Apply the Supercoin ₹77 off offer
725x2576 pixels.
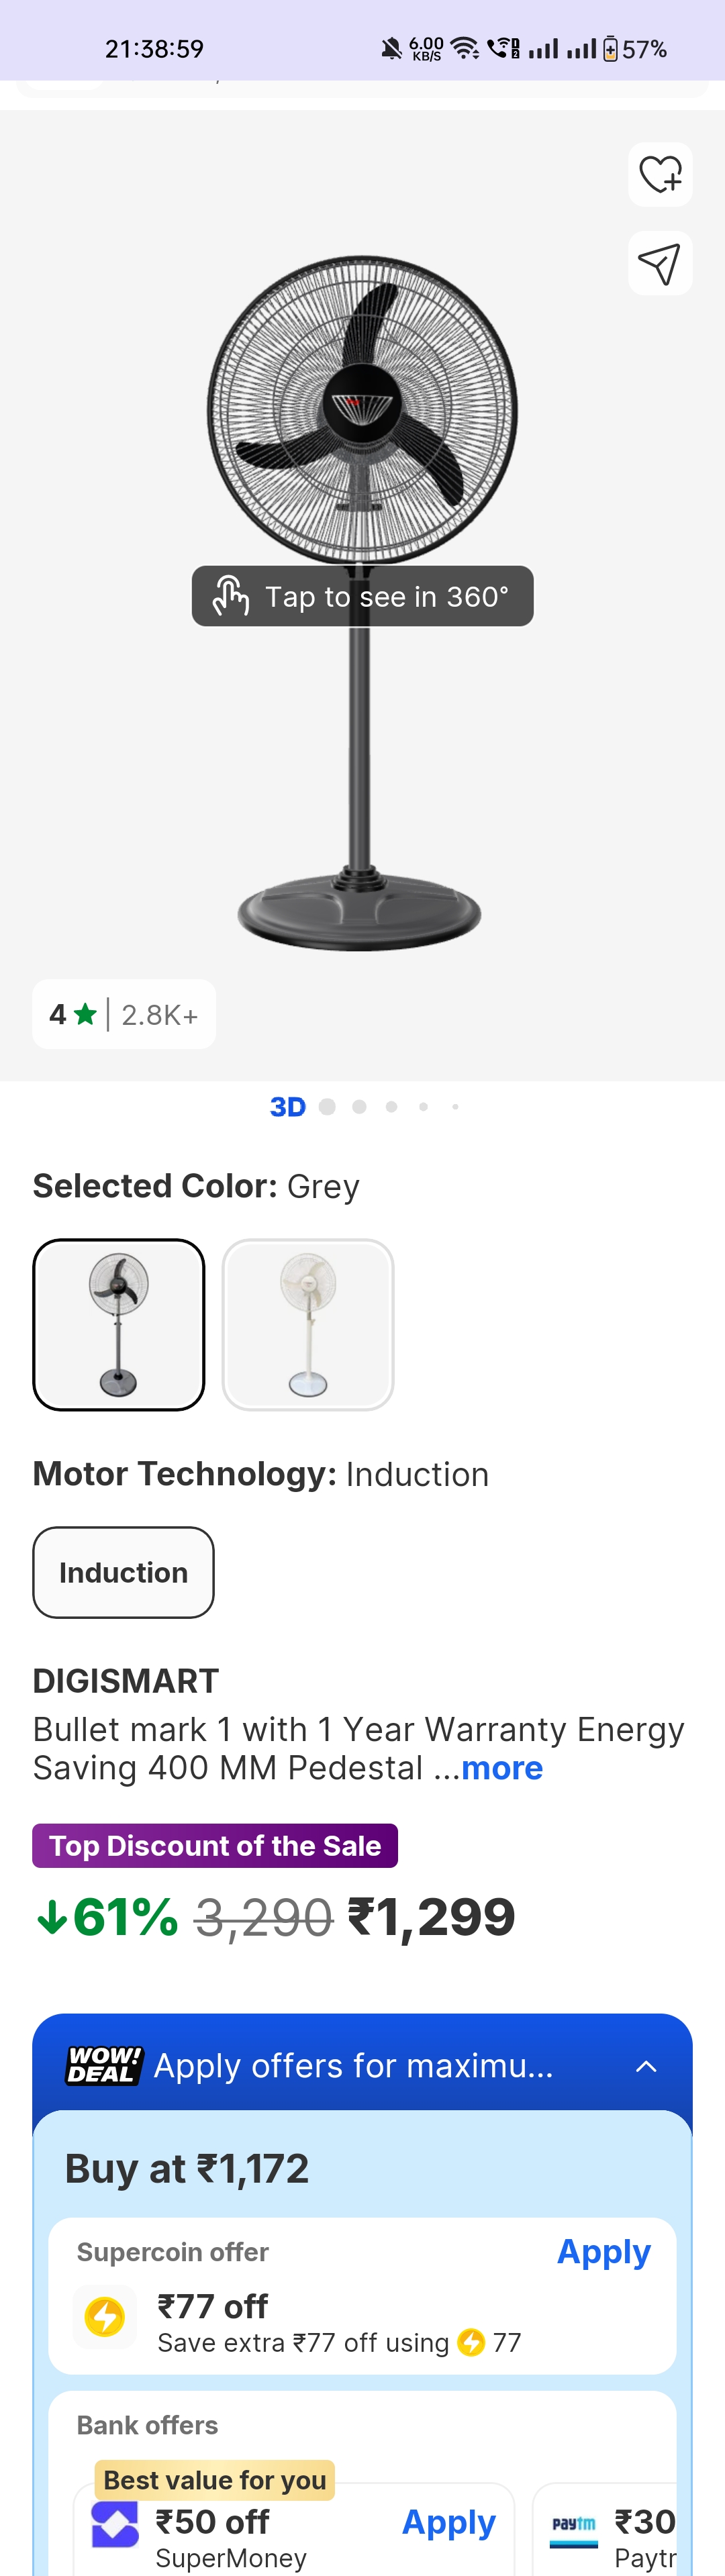point(604,2252)
